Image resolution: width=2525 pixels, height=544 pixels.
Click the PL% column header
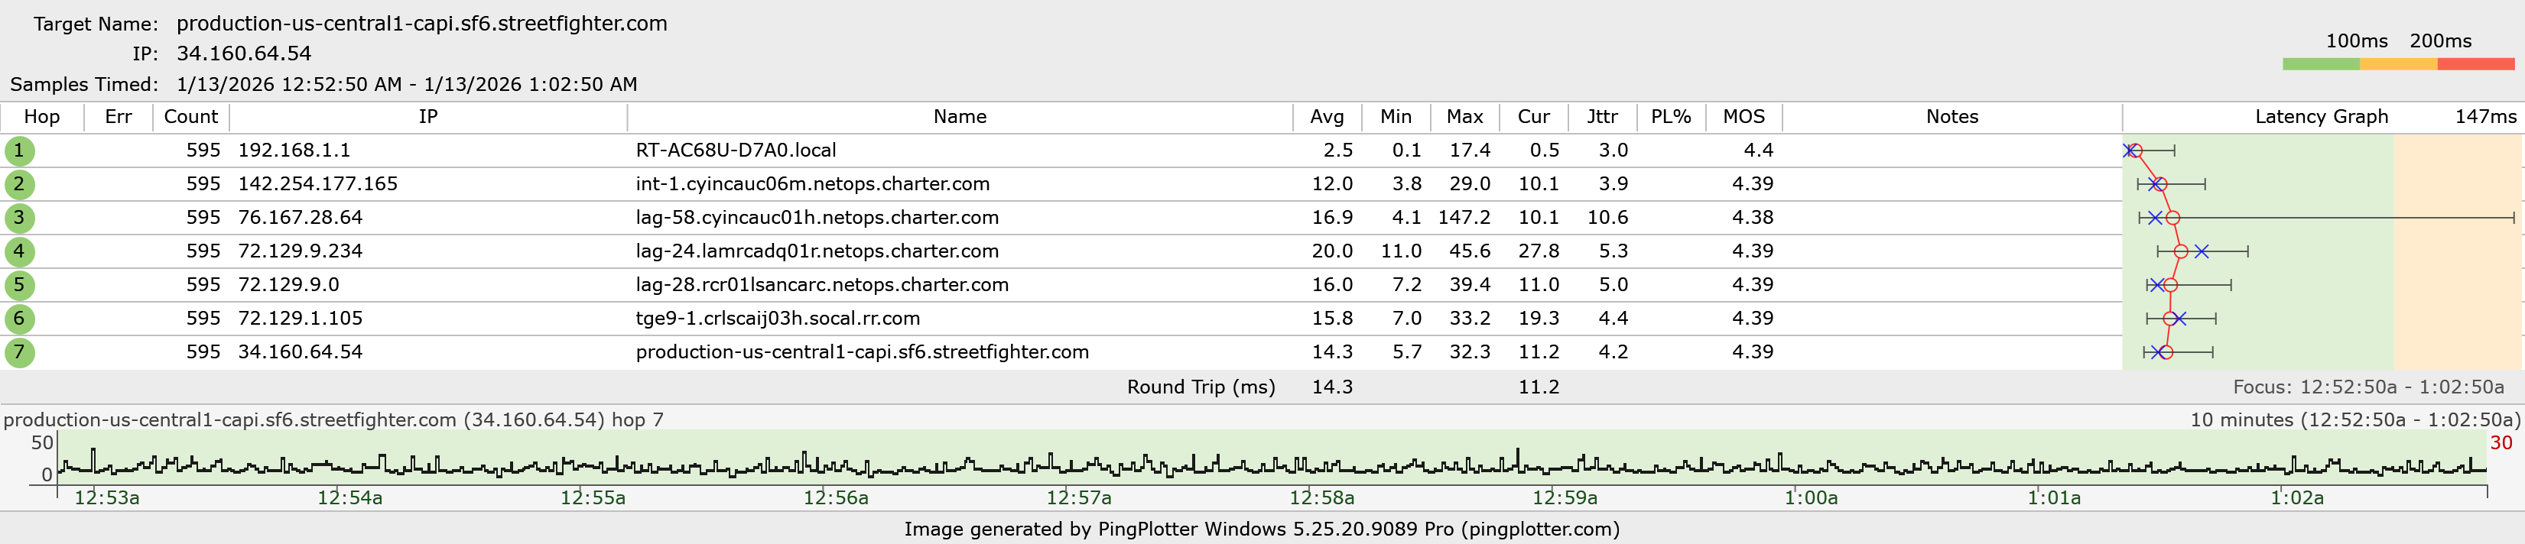1670,117
